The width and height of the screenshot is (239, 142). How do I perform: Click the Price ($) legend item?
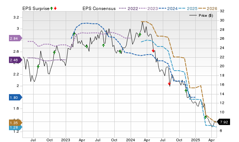201,16
